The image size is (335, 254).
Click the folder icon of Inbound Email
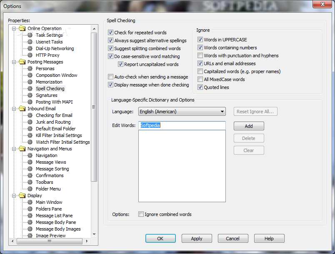[x=22, y=109]
